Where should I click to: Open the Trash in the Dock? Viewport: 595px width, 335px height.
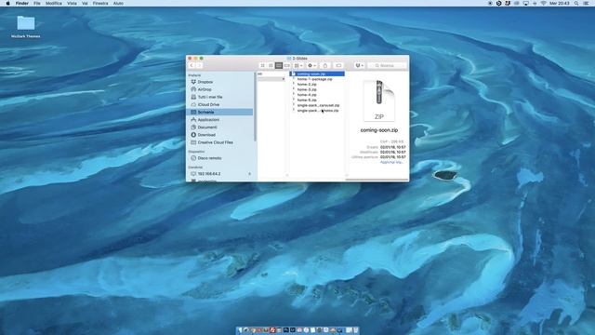(x=355, y=330)
